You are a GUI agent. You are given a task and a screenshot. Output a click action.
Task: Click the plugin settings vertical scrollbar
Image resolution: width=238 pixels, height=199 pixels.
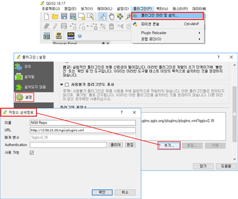click(x=234, y=114)
